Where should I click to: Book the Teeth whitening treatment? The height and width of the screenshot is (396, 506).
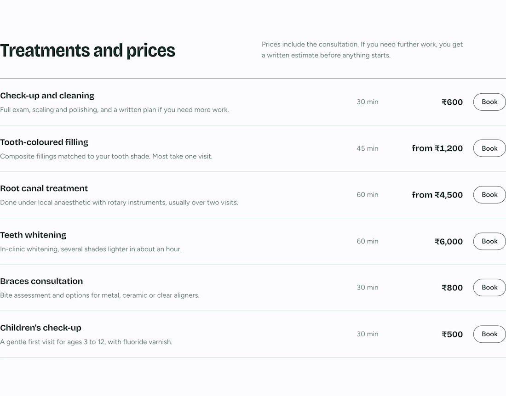point(489,241)
